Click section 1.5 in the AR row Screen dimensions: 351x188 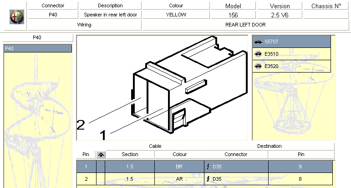click(x=130, y=179)
